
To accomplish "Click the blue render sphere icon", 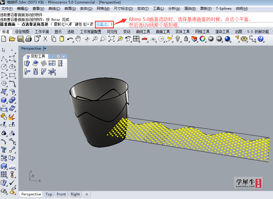I will coord(227,39).
